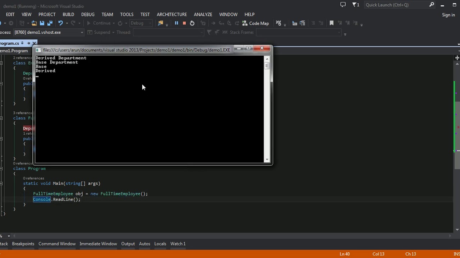Screen dimensions: 460x258
Task: Restart debugging with the circular arrow icon
Action: tap(192, 23)
